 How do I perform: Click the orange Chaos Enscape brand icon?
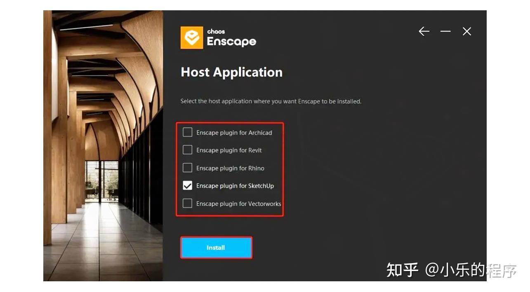point(191,37)
